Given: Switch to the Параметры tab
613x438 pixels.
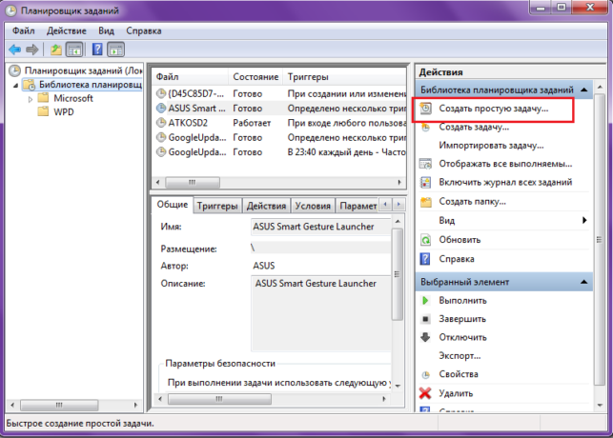Looking at the screenshot, I should tap(358, 206).
